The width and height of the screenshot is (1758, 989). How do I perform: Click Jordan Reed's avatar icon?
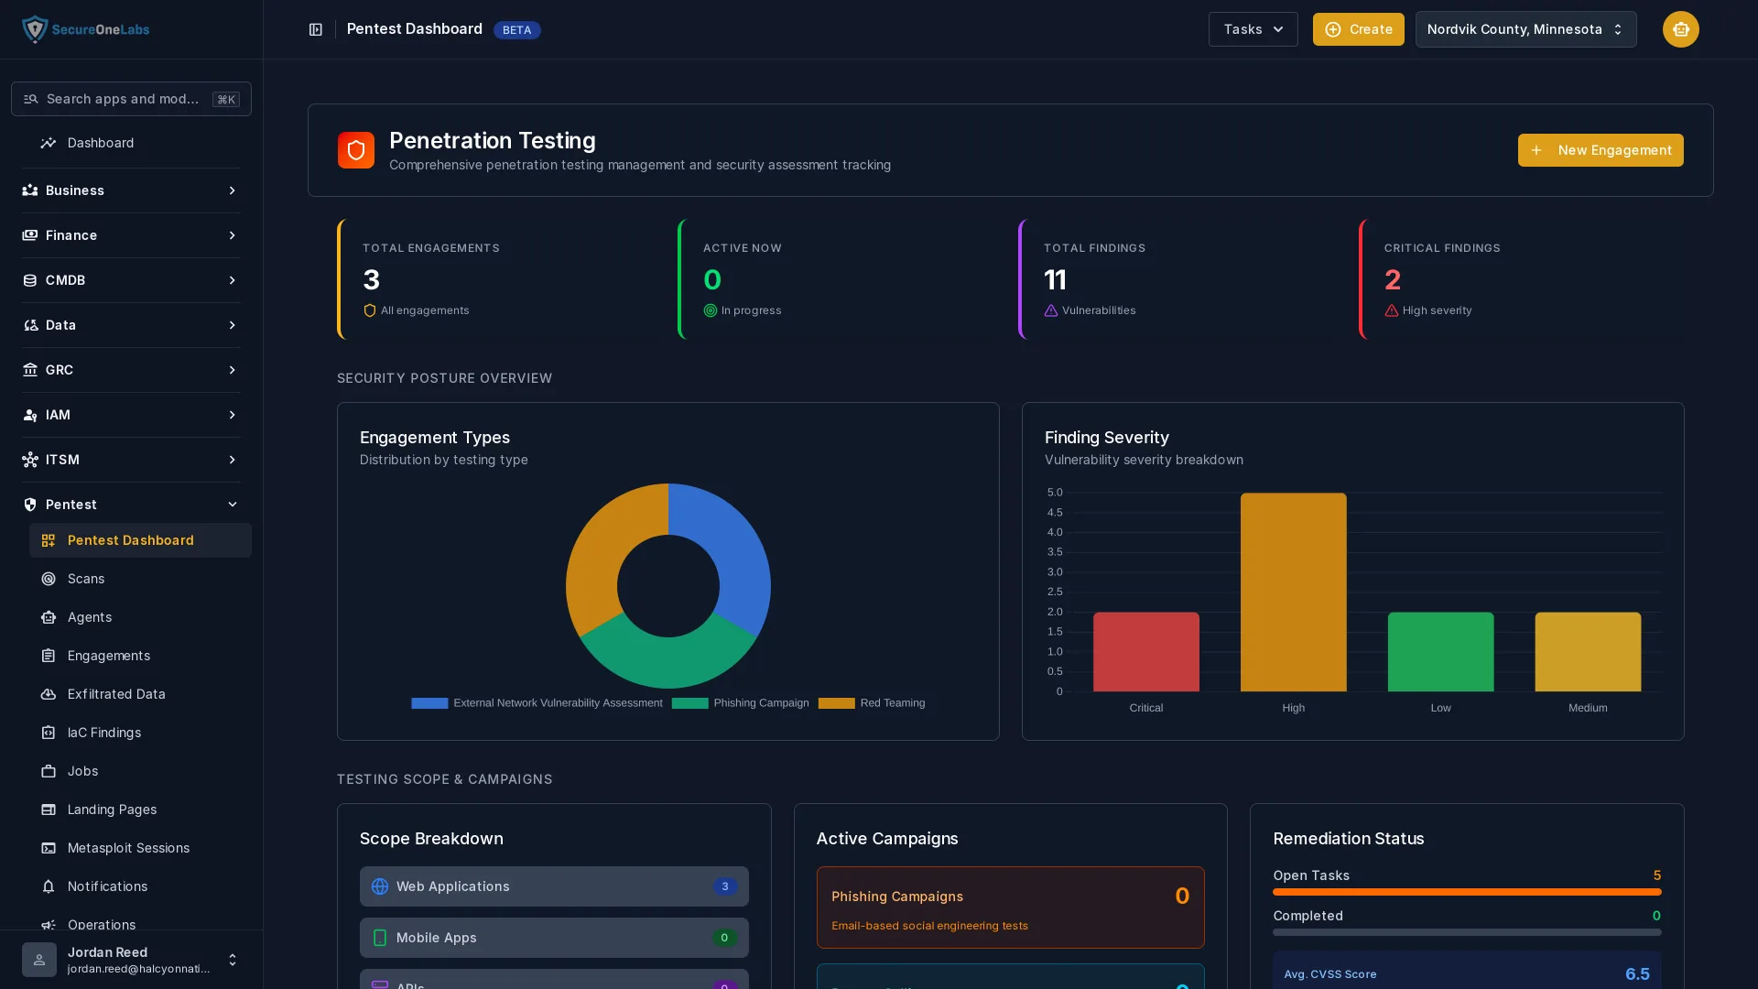click(x=39, y=960)
